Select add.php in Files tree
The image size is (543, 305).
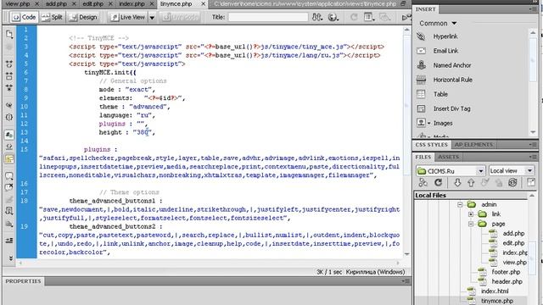(513, 234)
